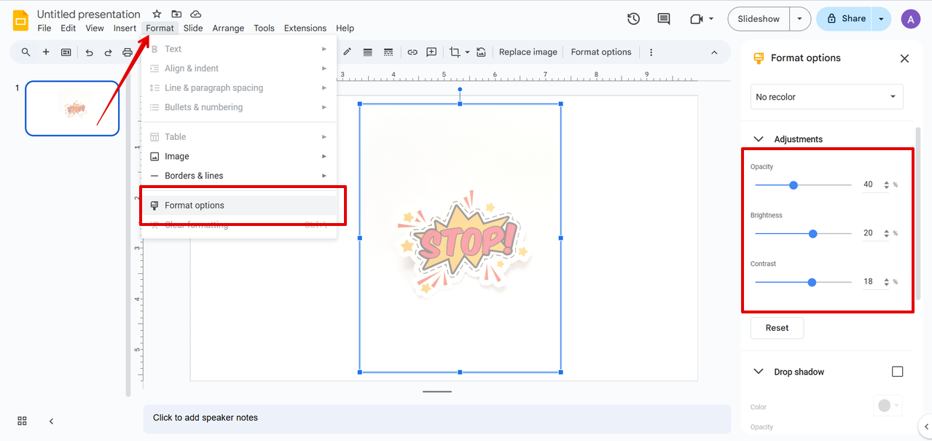The height and width of the screenshot is (441, 932).
Task: Add a new slide with plus icon
Action: pos(46,52)
